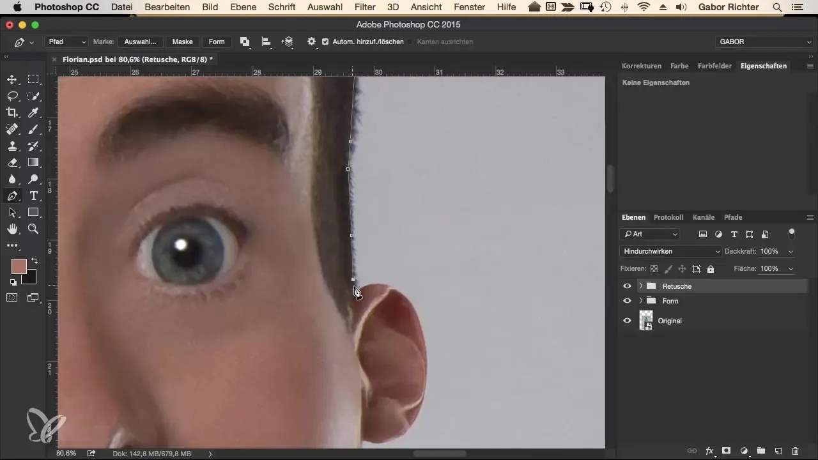This screenshot has height=460, width=818.
Task: Switch to the Kanäle tab
Action: (x=703, y=217)
